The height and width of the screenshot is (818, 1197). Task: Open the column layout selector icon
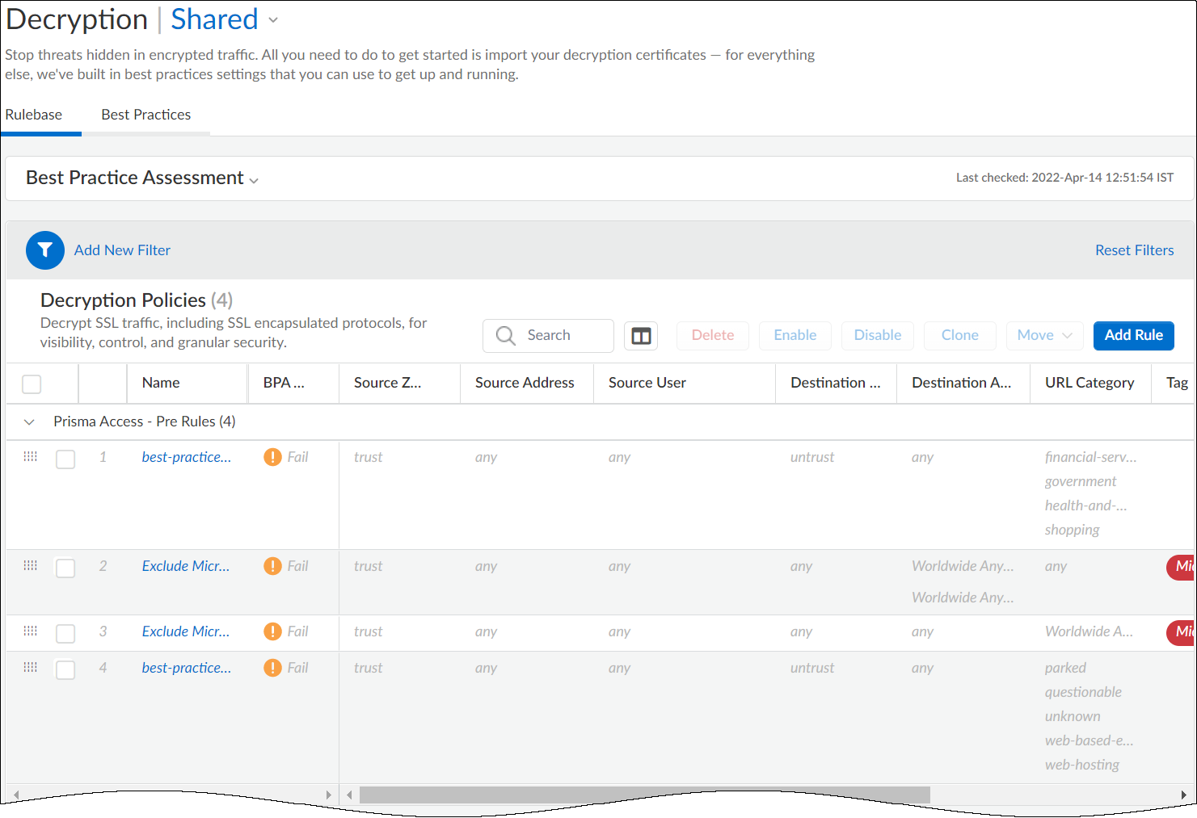[x=642, y=336]
